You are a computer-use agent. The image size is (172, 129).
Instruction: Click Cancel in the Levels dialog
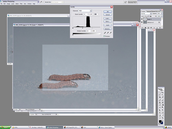[x=108, y=14]
